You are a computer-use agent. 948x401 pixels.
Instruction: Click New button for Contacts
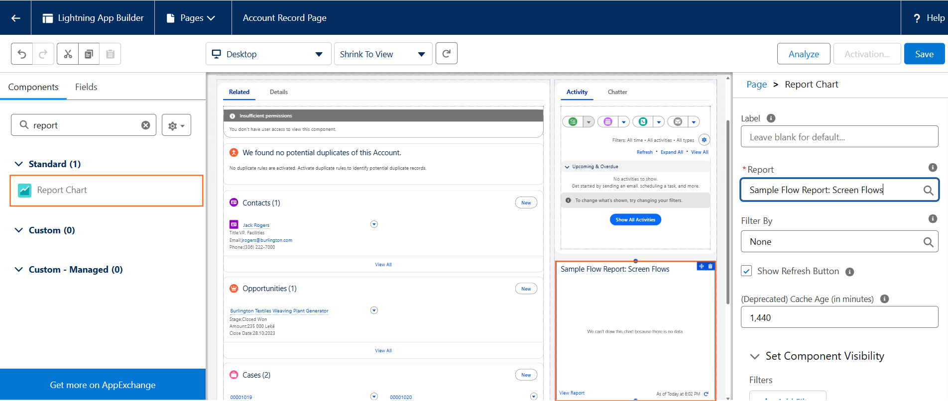pos(526,203)
